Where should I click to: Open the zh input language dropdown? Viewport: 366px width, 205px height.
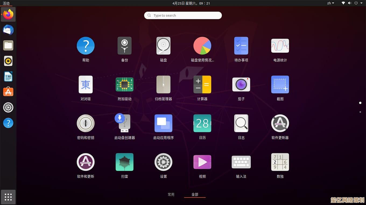coord(331,3)
